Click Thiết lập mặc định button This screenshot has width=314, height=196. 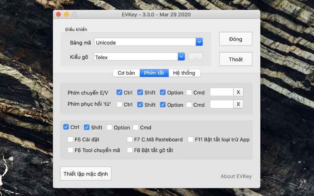(86, 174)
